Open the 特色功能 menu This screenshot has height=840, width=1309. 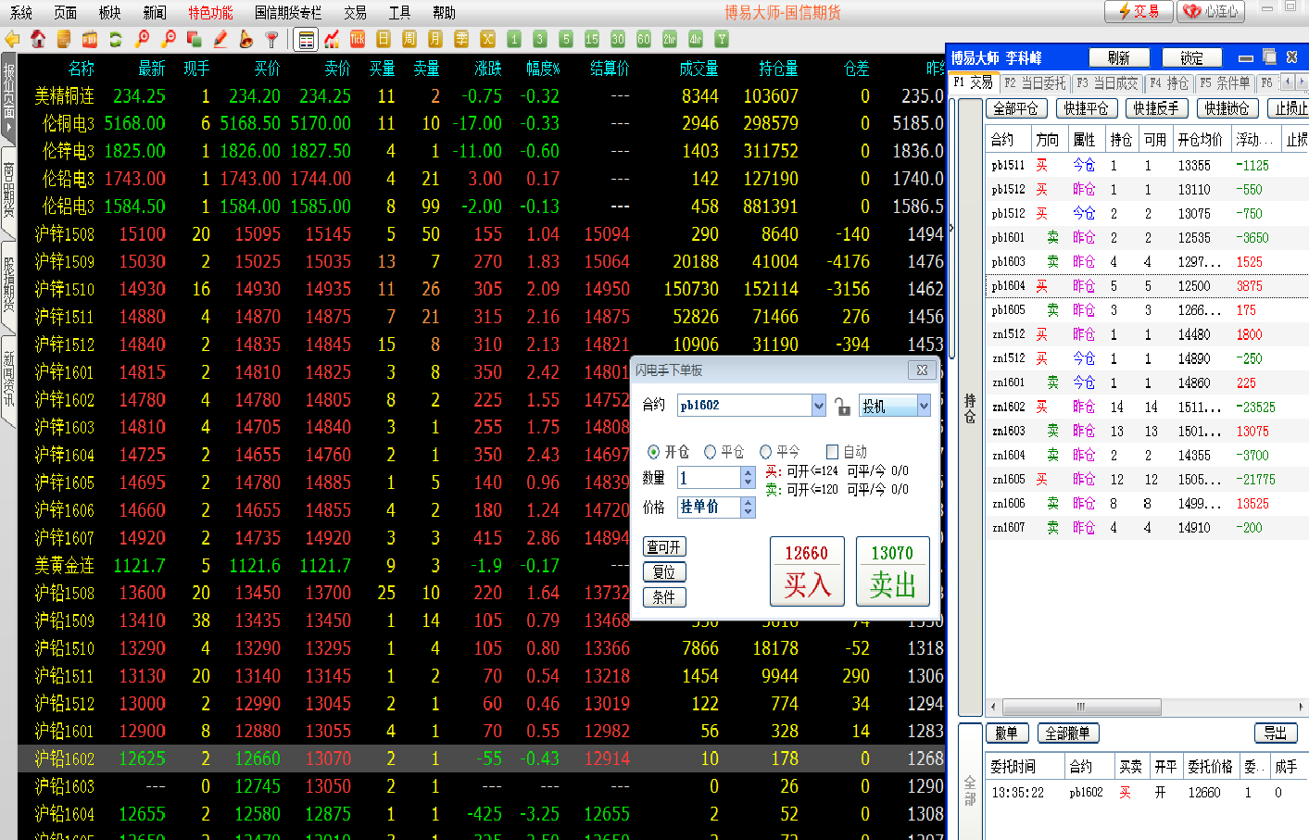click(210, 13)
